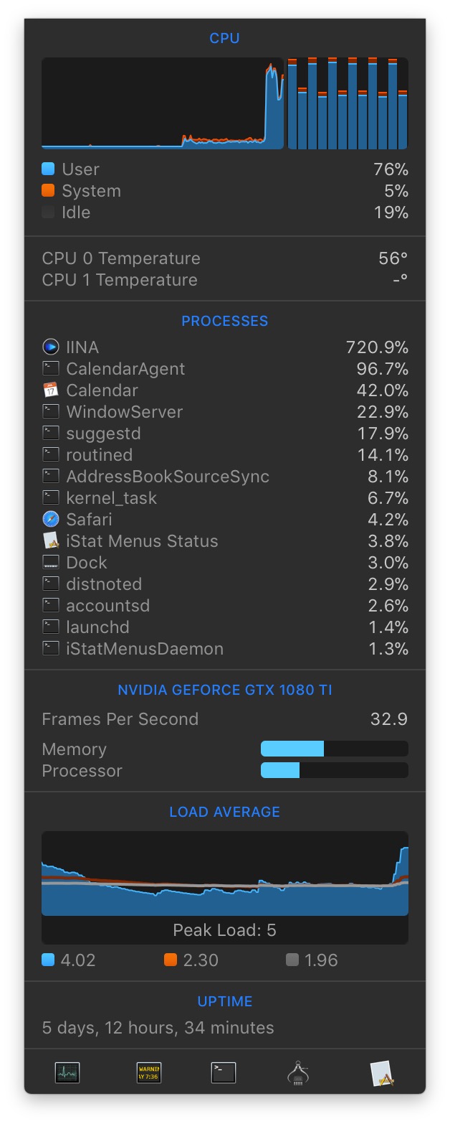The height and width of the screenshot is (1124, 450).
Task: Click the Calendar app icon
Action: [x=50, y=390]
